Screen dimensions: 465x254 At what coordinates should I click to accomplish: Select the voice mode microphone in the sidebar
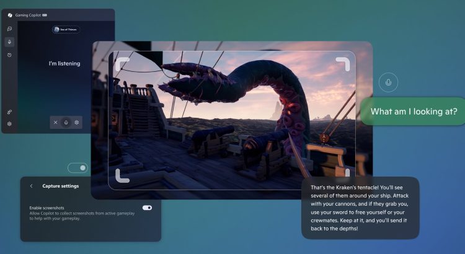point(9,42)
